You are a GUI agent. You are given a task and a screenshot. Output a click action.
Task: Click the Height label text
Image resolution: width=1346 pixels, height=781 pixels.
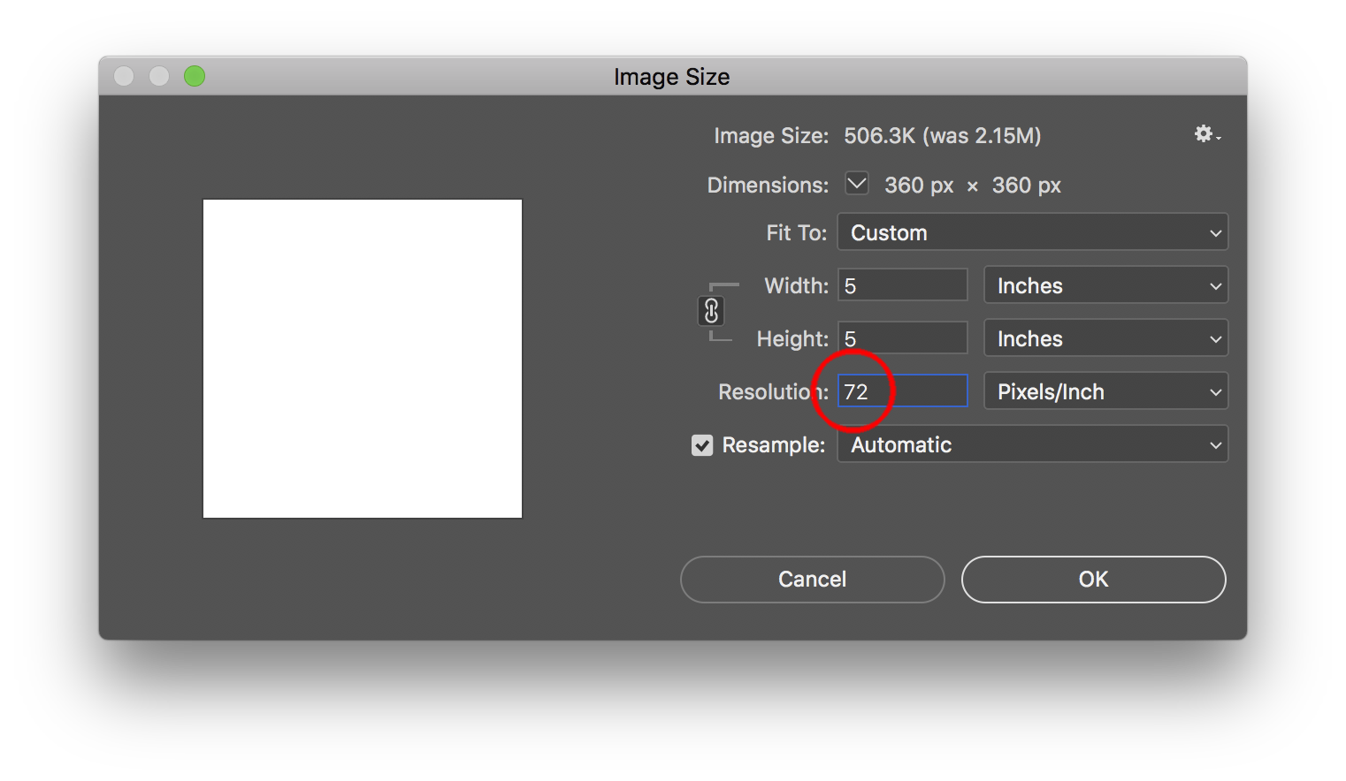(792, 339)
